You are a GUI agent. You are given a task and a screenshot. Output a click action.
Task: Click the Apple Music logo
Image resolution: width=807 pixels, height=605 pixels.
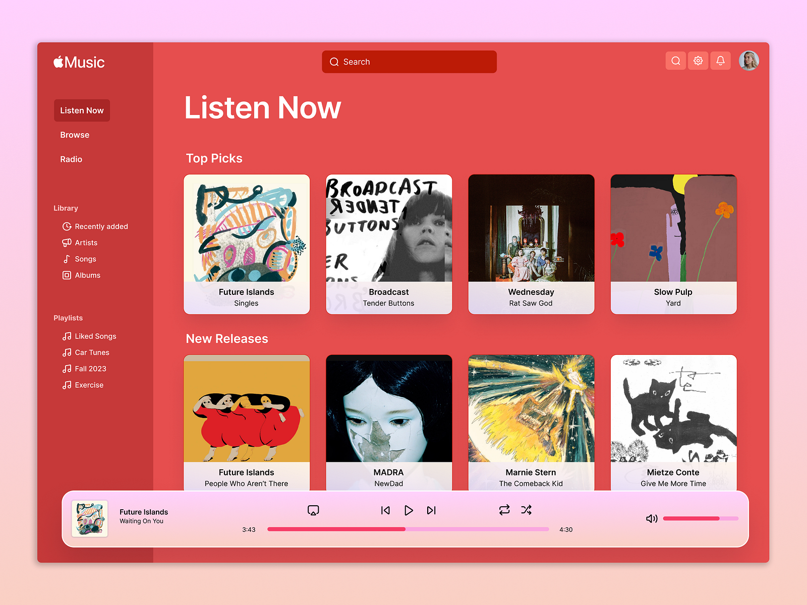tap(79, 62)
